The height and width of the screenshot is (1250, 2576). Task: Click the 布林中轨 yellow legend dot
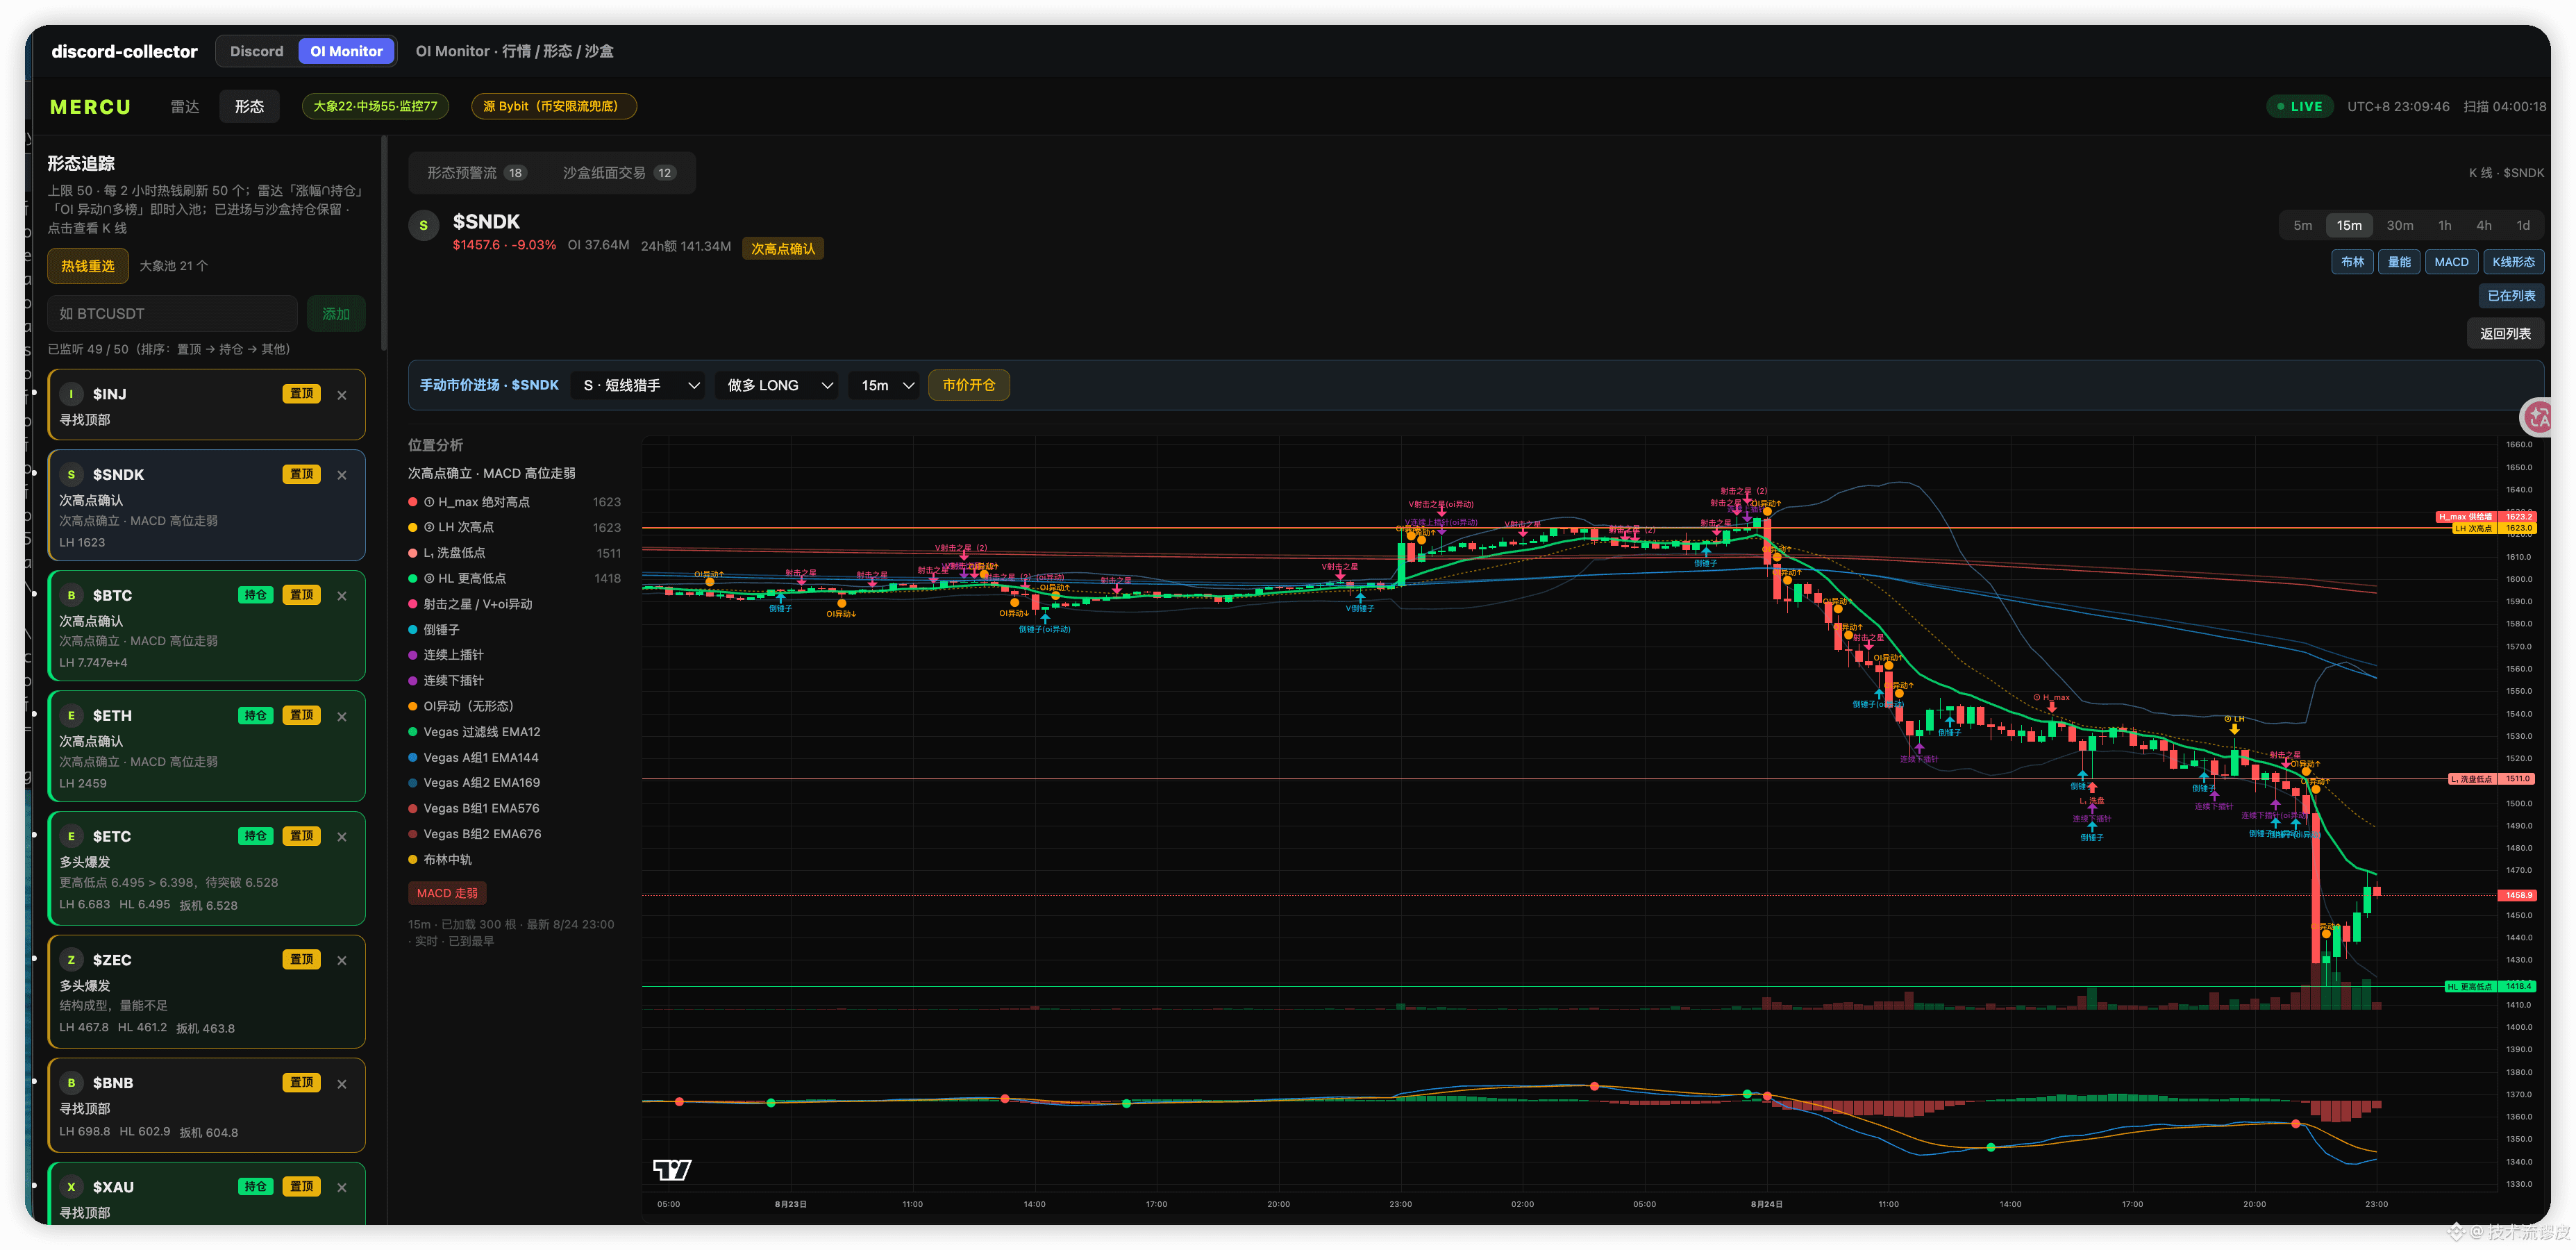413,860
